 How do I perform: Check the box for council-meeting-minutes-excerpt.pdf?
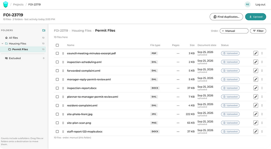(x=57, y=53)
